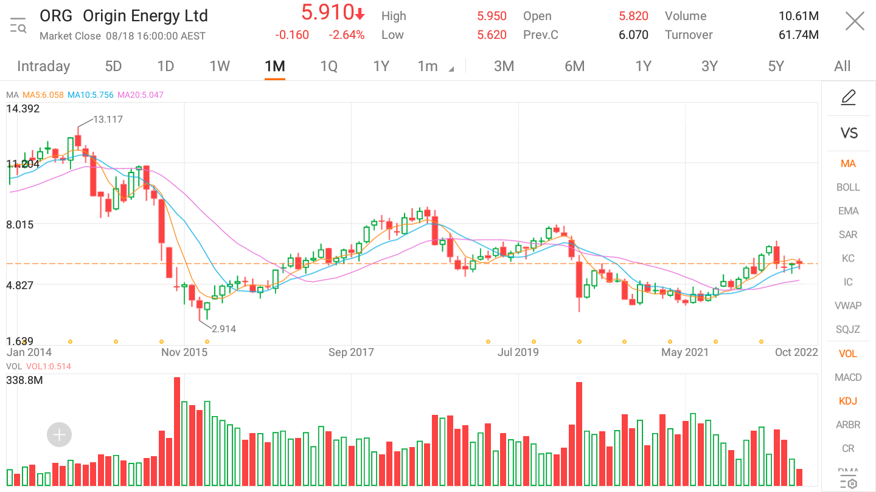Click the Open 5.820 value

tap(633, 16)
